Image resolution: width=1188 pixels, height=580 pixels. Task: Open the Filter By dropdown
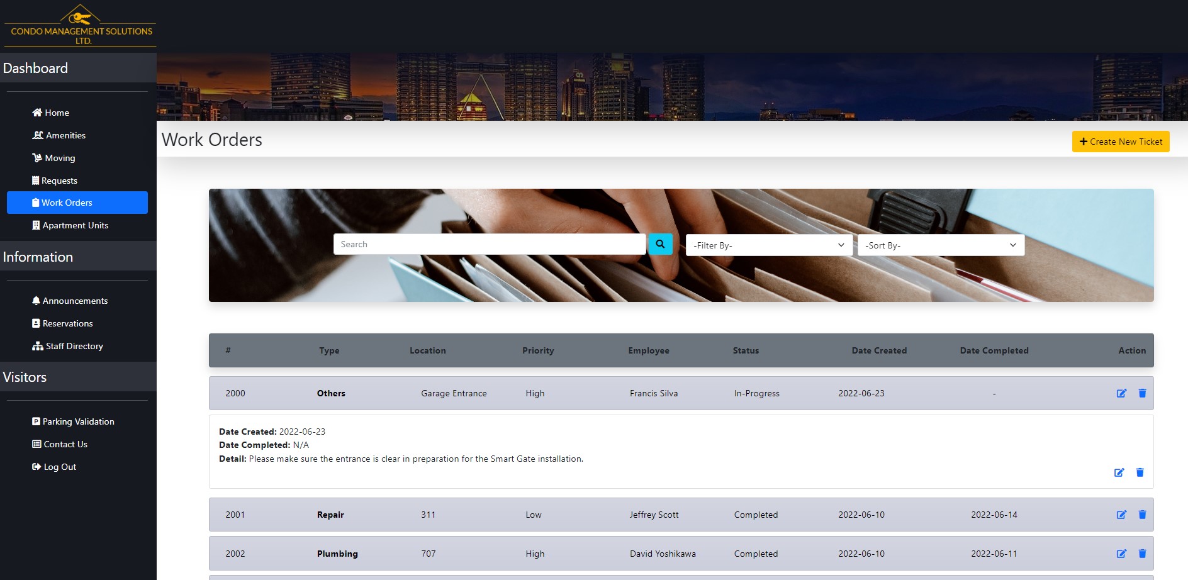(768, 245)
